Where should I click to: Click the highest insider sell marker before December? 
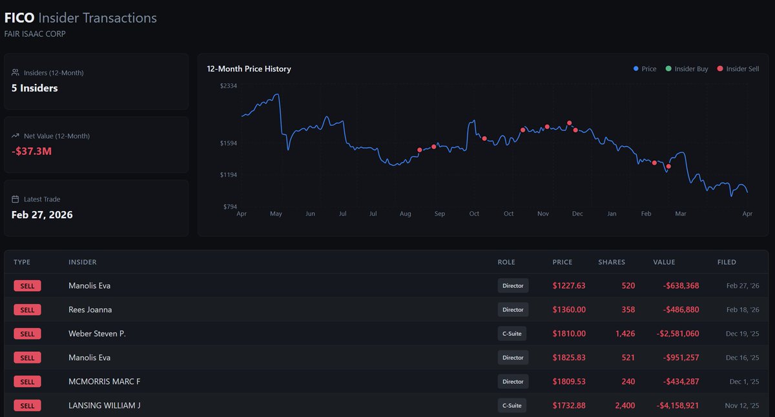tap(570, 123)
